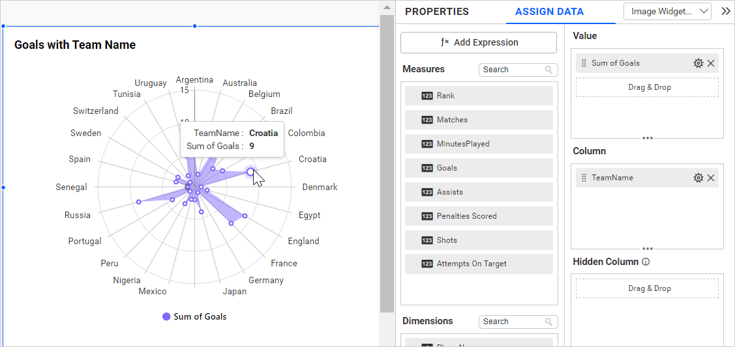This screenshot has width=735, height=347.
Task: Collapse the properties panel with double chevron
Action: tap(725, 11)
